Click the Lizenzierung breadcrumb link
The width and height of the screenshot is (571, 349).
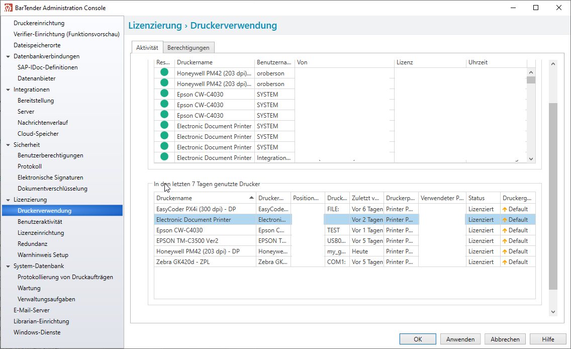[x=155, y=26]
